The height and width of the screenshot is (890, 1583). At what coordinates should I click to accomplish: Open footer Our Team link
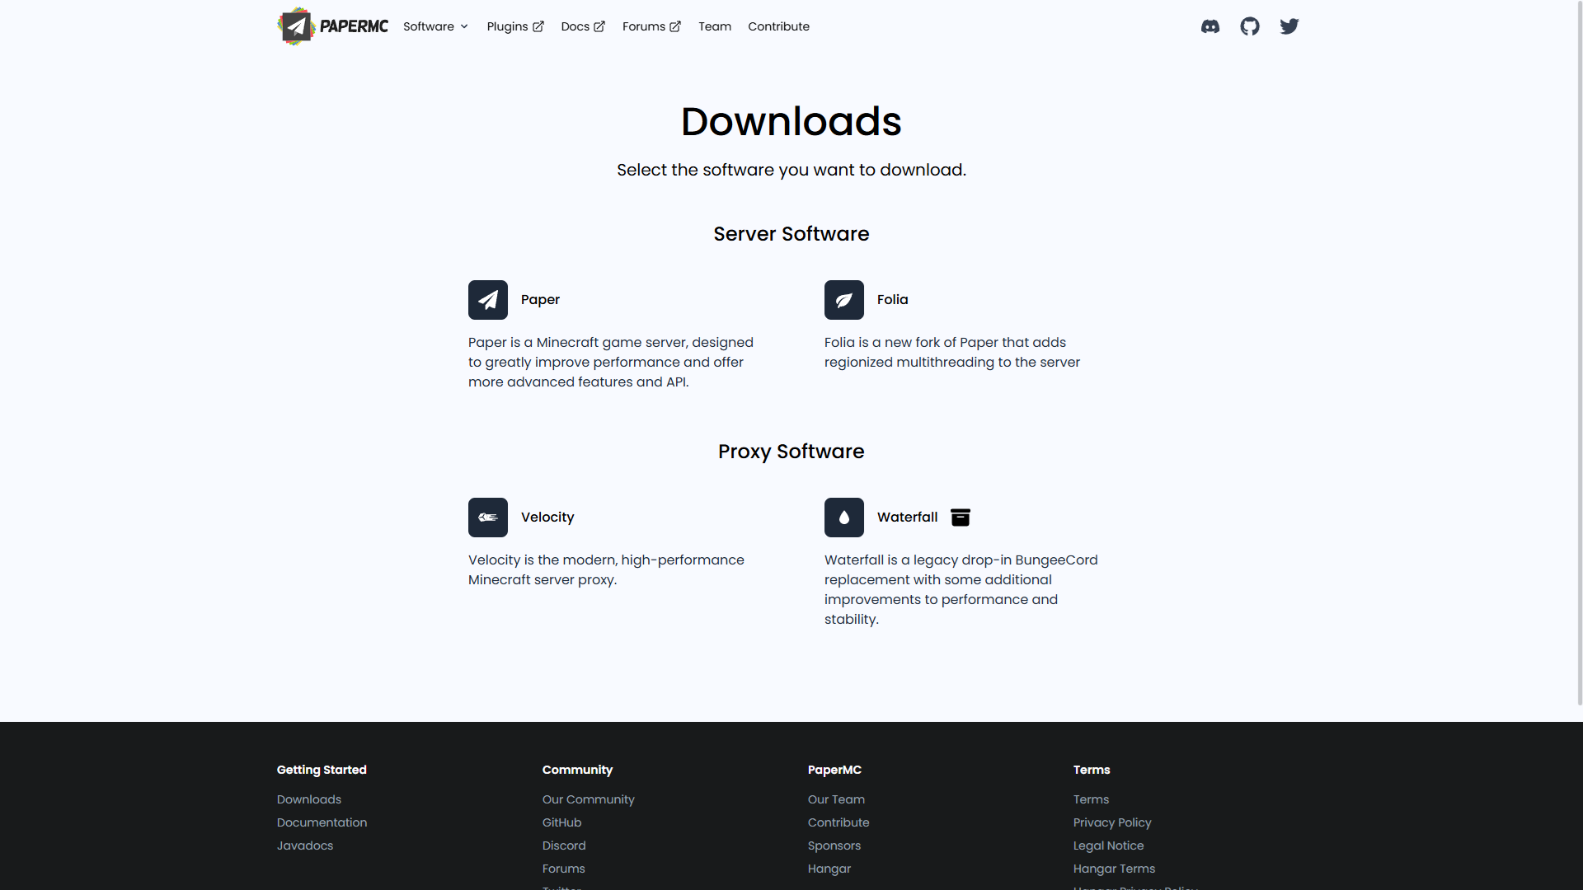coord(836,799)
